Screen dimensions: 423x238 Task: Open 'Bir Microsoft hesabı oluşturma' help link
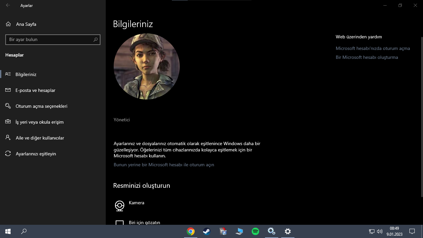tap(367, 57)
